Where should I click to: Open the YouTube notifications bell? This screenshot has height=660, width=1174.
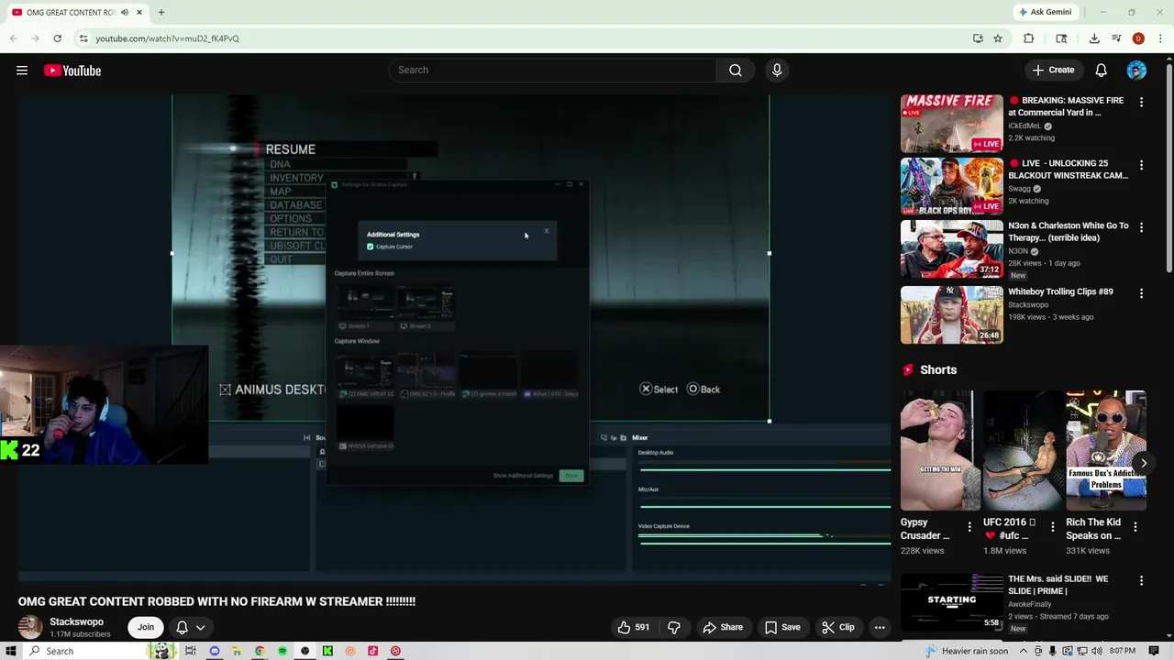pos(1101,71)
